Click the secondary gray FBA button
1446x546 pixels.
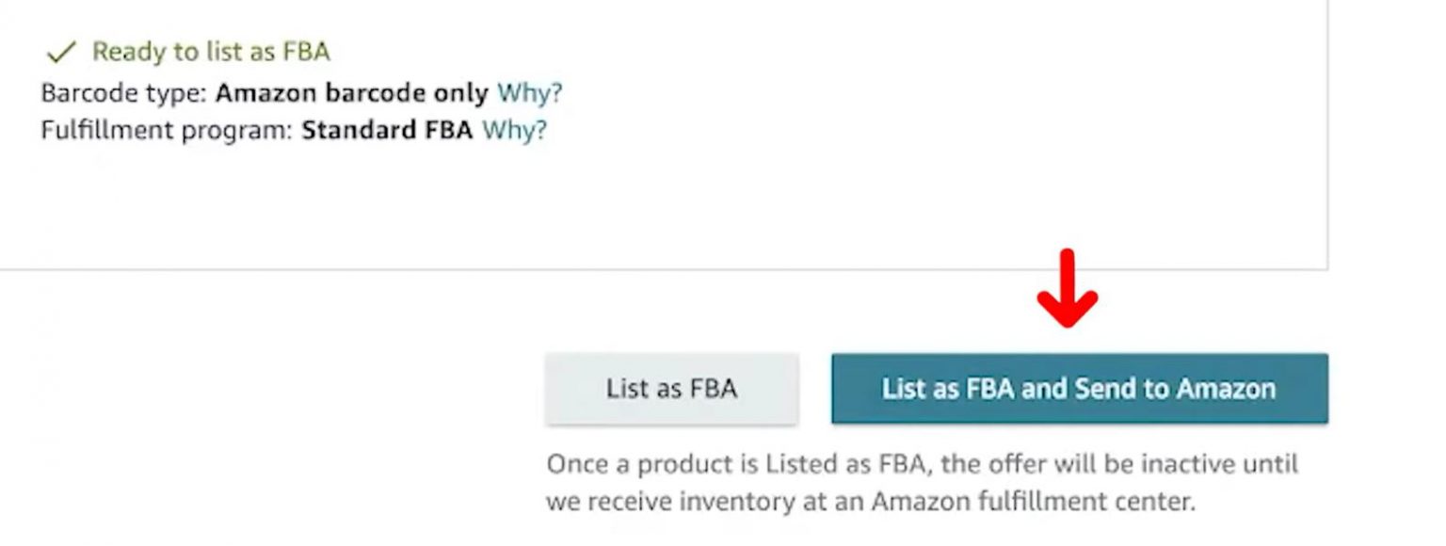tap(671, 387)
